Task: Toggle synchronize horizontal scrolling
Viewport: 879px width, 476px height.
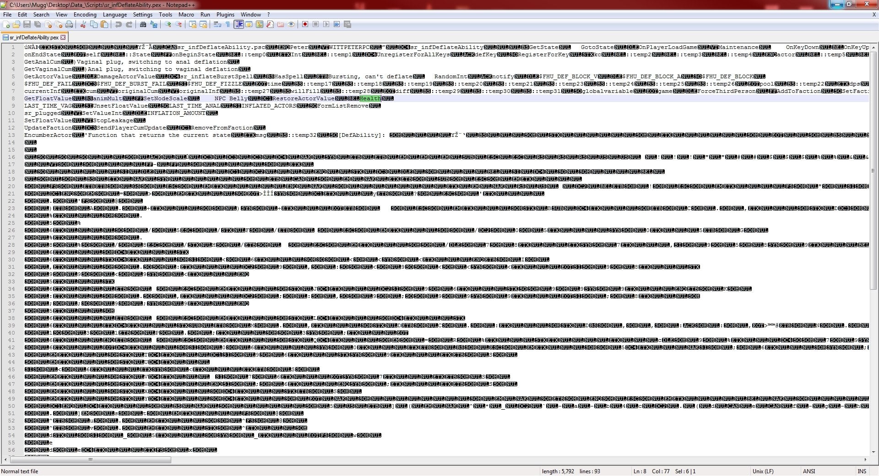Action: tap(203, 24)
